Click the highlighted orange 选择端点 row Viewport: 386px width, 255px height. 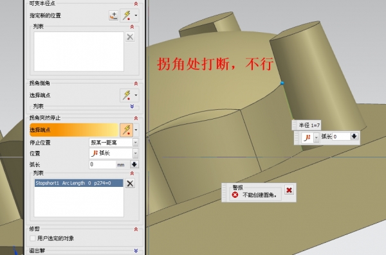74,130
